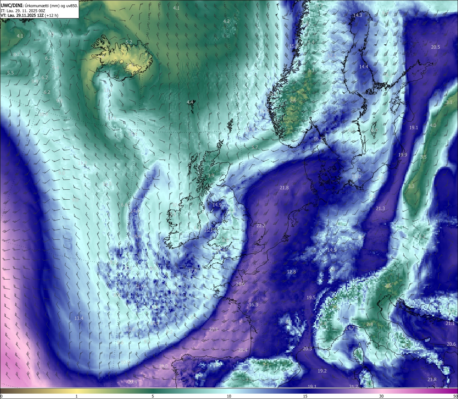
Task: Click the map value 14.3
Action: tap(357, 15)
